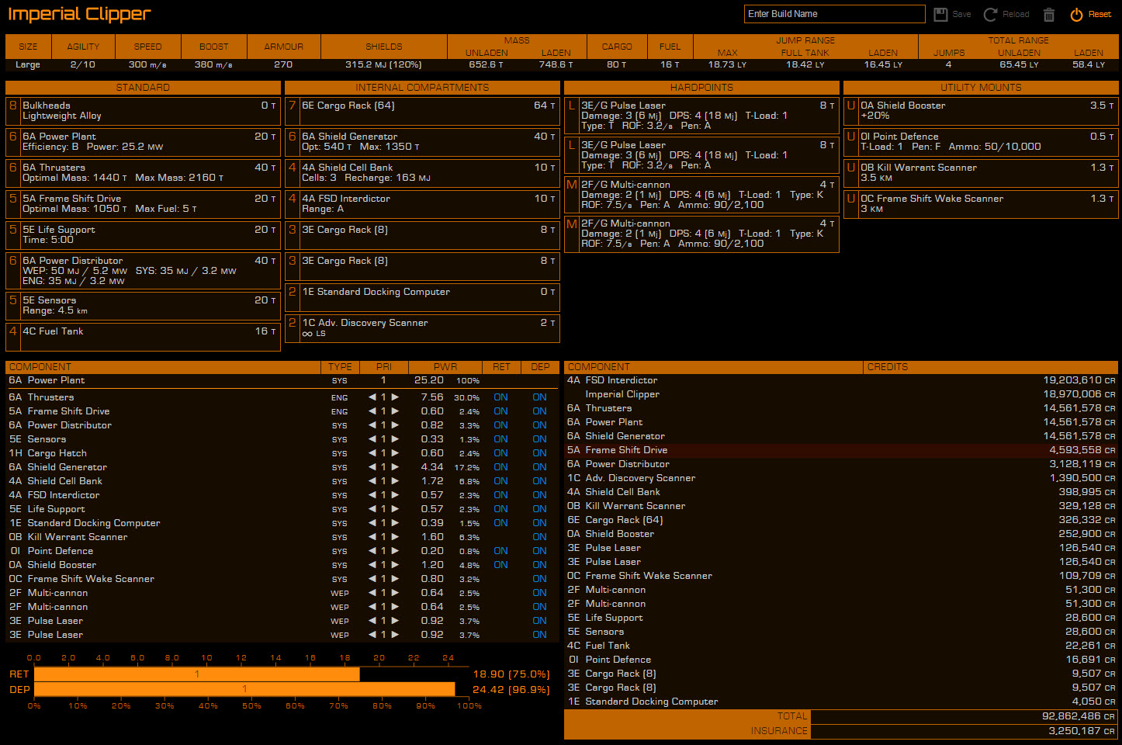The image size is (1122, 745).
Task: Sort power table by DEP header
Action: coord(540,367)
